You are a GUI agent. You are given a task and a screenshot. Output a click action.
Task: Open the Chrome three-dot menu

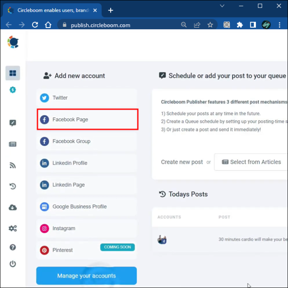click(x=279, y=25)
